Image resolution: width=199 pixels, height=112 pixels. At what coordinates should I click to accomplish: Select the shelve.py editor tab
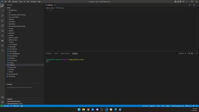click(x=50, y=5)
